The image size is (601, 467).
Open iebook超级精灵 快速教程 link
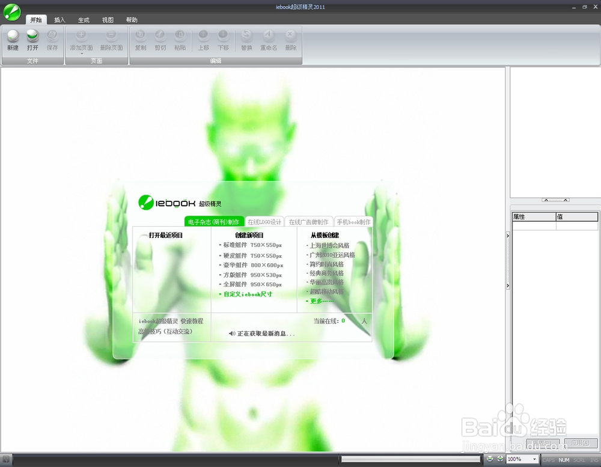point(171,321)
